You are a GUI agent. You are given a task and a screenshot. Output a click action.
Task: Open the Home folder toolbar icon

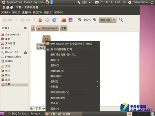(64, 20)
